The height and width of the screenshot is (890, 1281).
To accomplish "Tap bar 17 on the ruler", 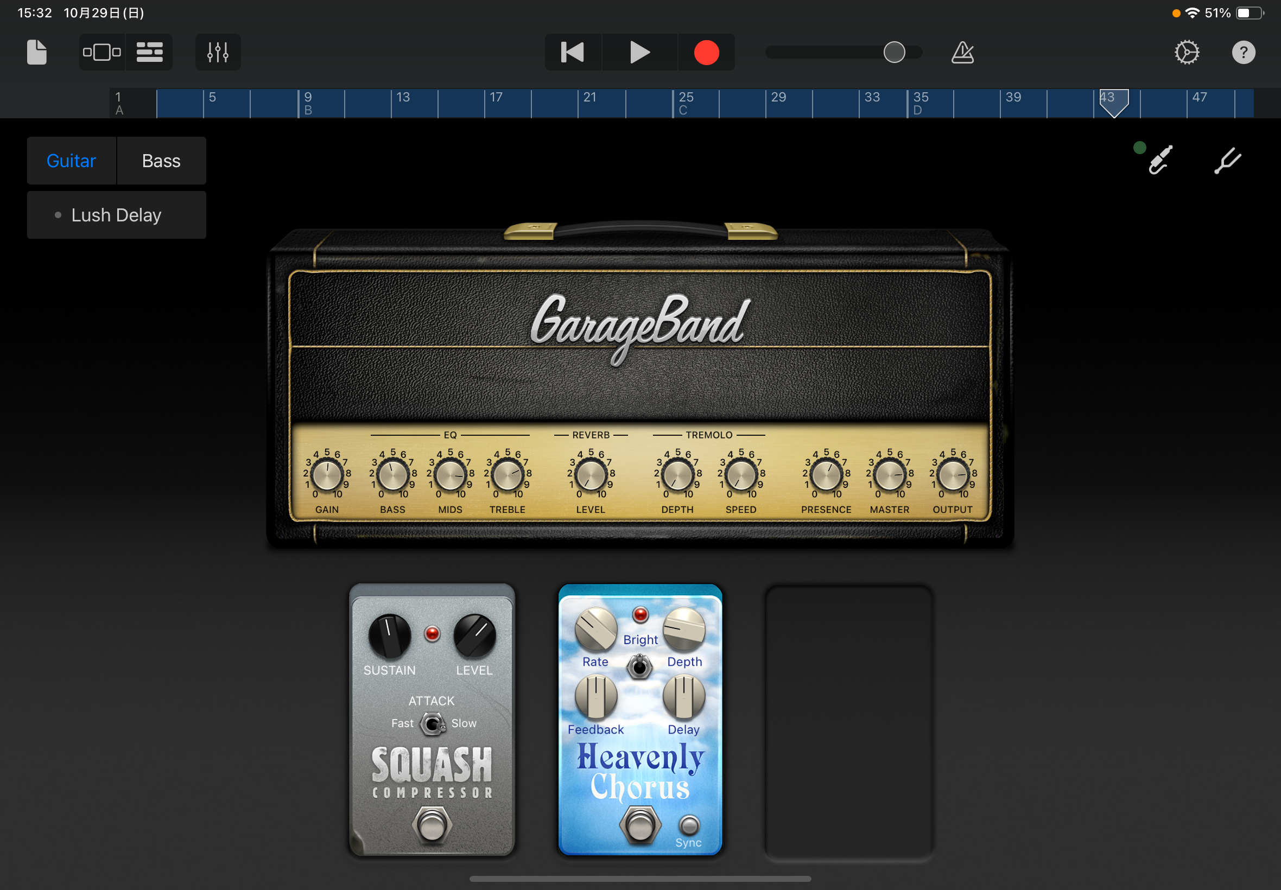I will pyautogui.click(x=496, y=97).
